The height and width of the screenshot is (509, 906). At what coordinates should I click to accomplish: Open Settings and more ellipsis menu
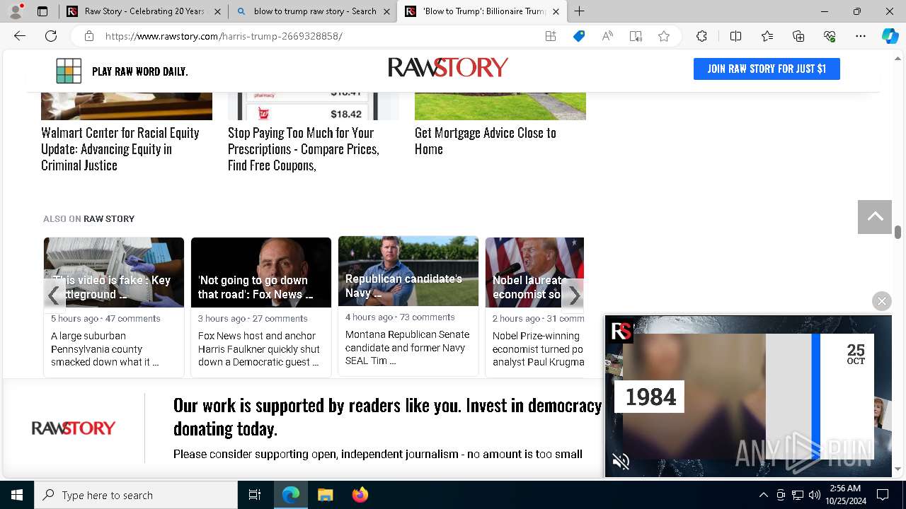pyautogui.click(x=861, y=36)
